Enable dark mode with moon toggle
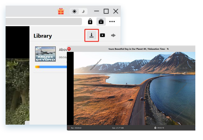 (83, 12)
